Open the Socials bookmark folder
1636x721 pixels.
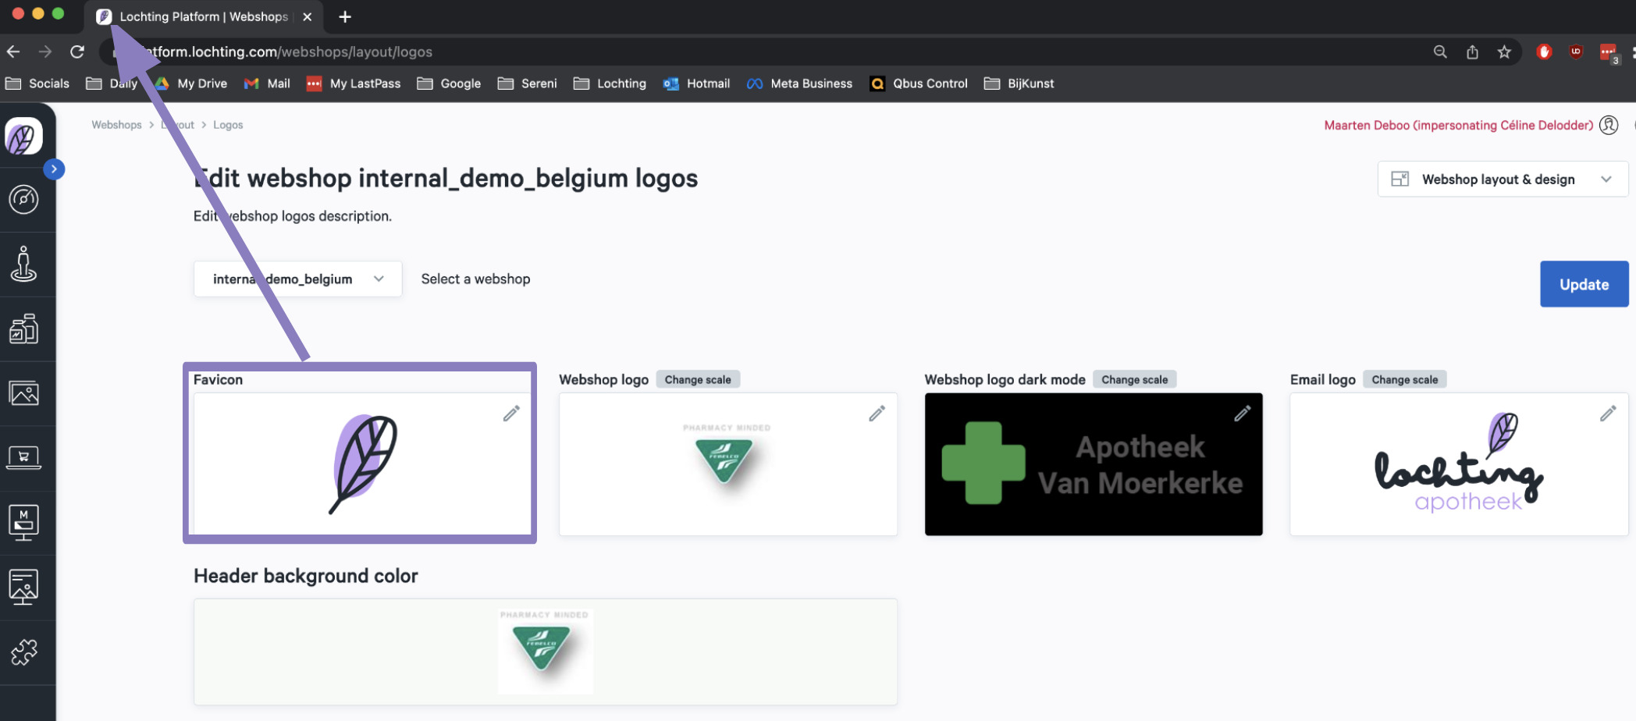[37, 83]
